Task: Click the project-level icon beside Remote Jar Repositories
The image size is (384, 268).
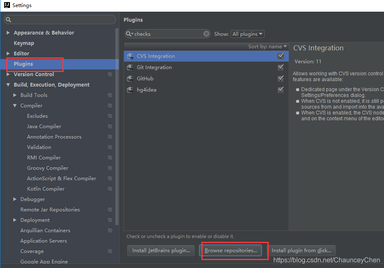Action: pos(110,210)
